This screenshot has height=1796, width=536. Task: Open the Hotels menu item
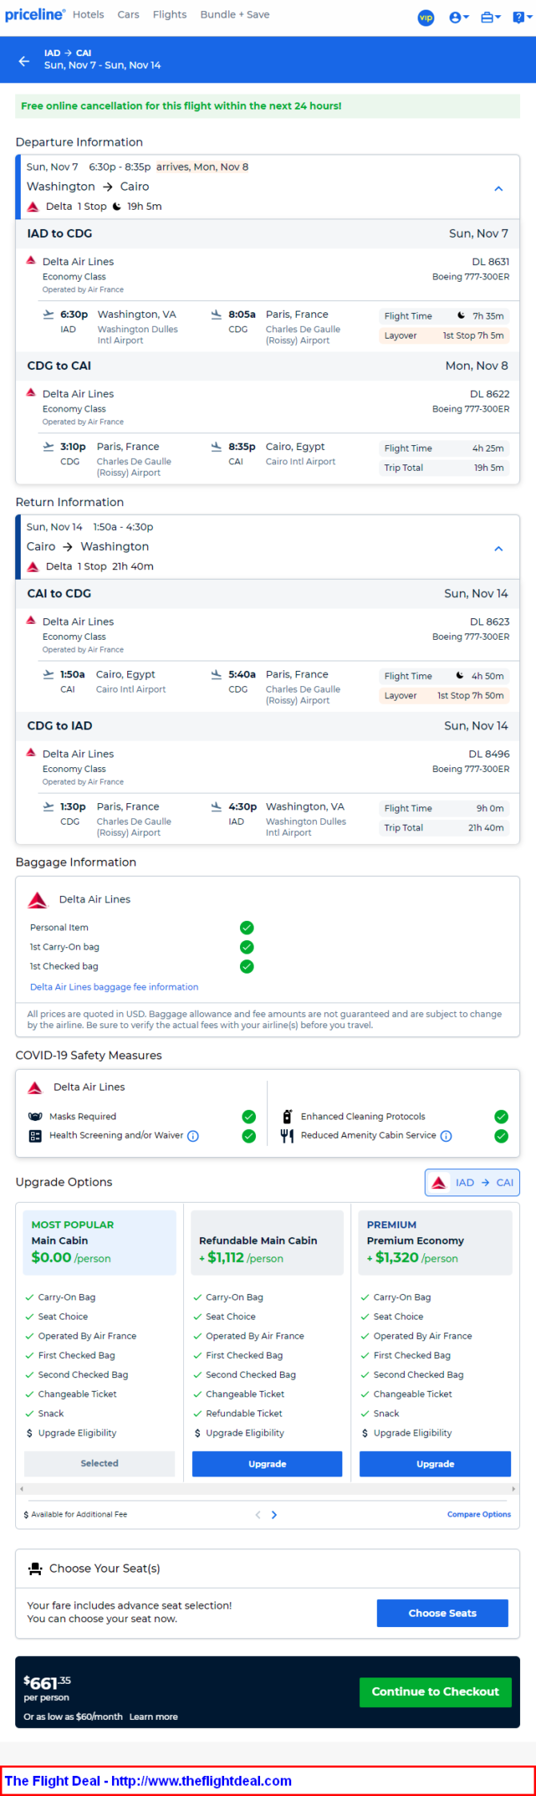point(88,14)
